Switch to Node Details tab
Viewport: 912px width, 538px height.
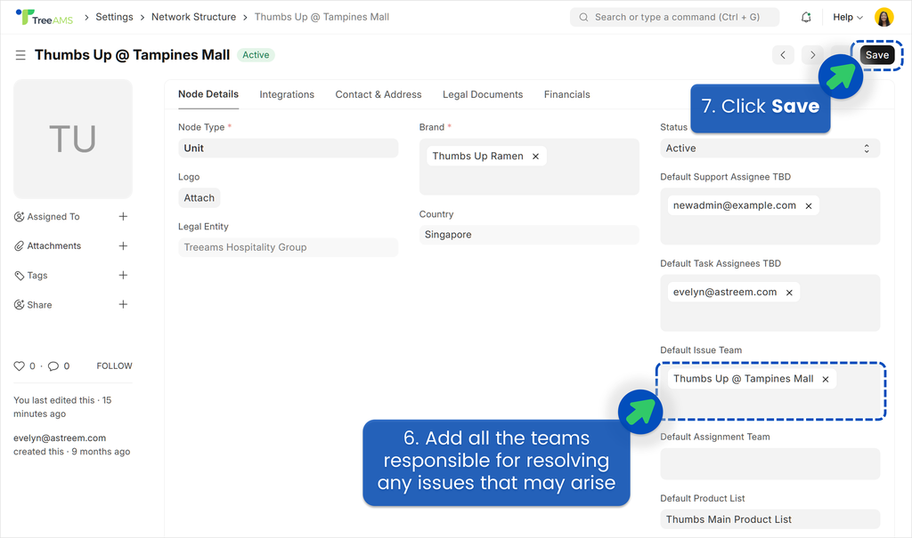pos(208,94)
